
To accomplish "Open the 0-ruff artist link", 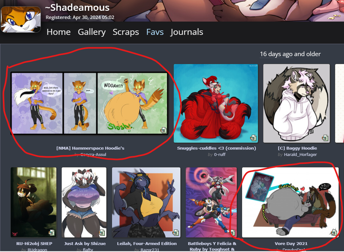I will (x=220, y=154).
